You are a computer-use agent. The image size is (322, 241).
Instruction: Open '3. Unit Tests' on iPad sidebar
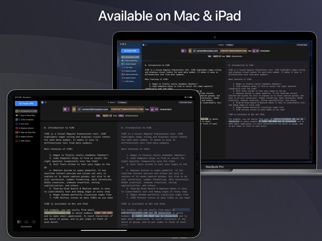[x=26, y=124]
